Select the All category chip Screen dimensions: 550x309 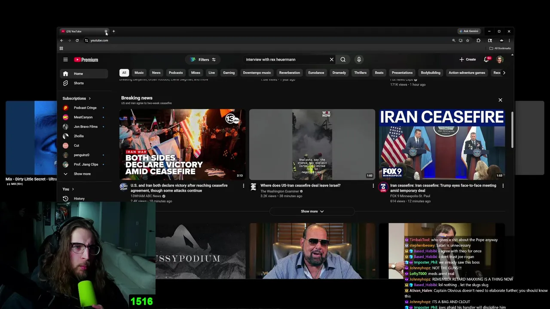click(124, 73)
